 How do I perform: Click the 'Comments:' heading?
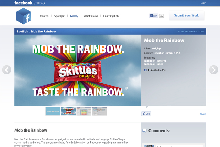159,131
